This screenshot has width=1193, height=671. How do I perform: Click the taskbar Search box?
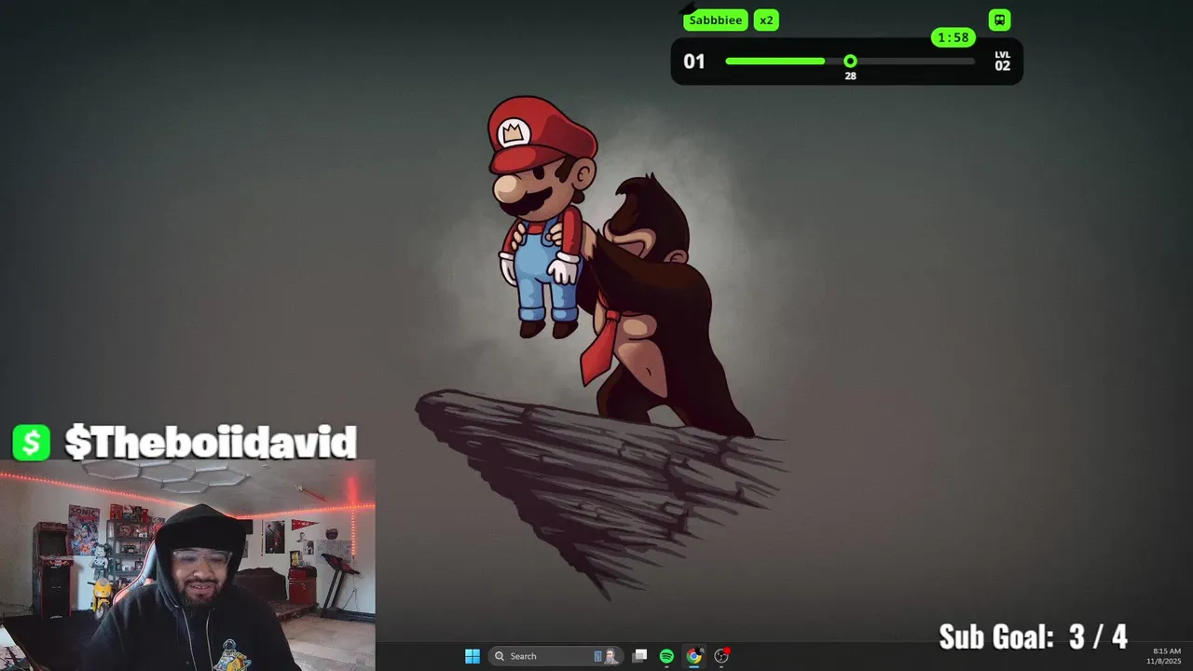[x=555, y=656]
